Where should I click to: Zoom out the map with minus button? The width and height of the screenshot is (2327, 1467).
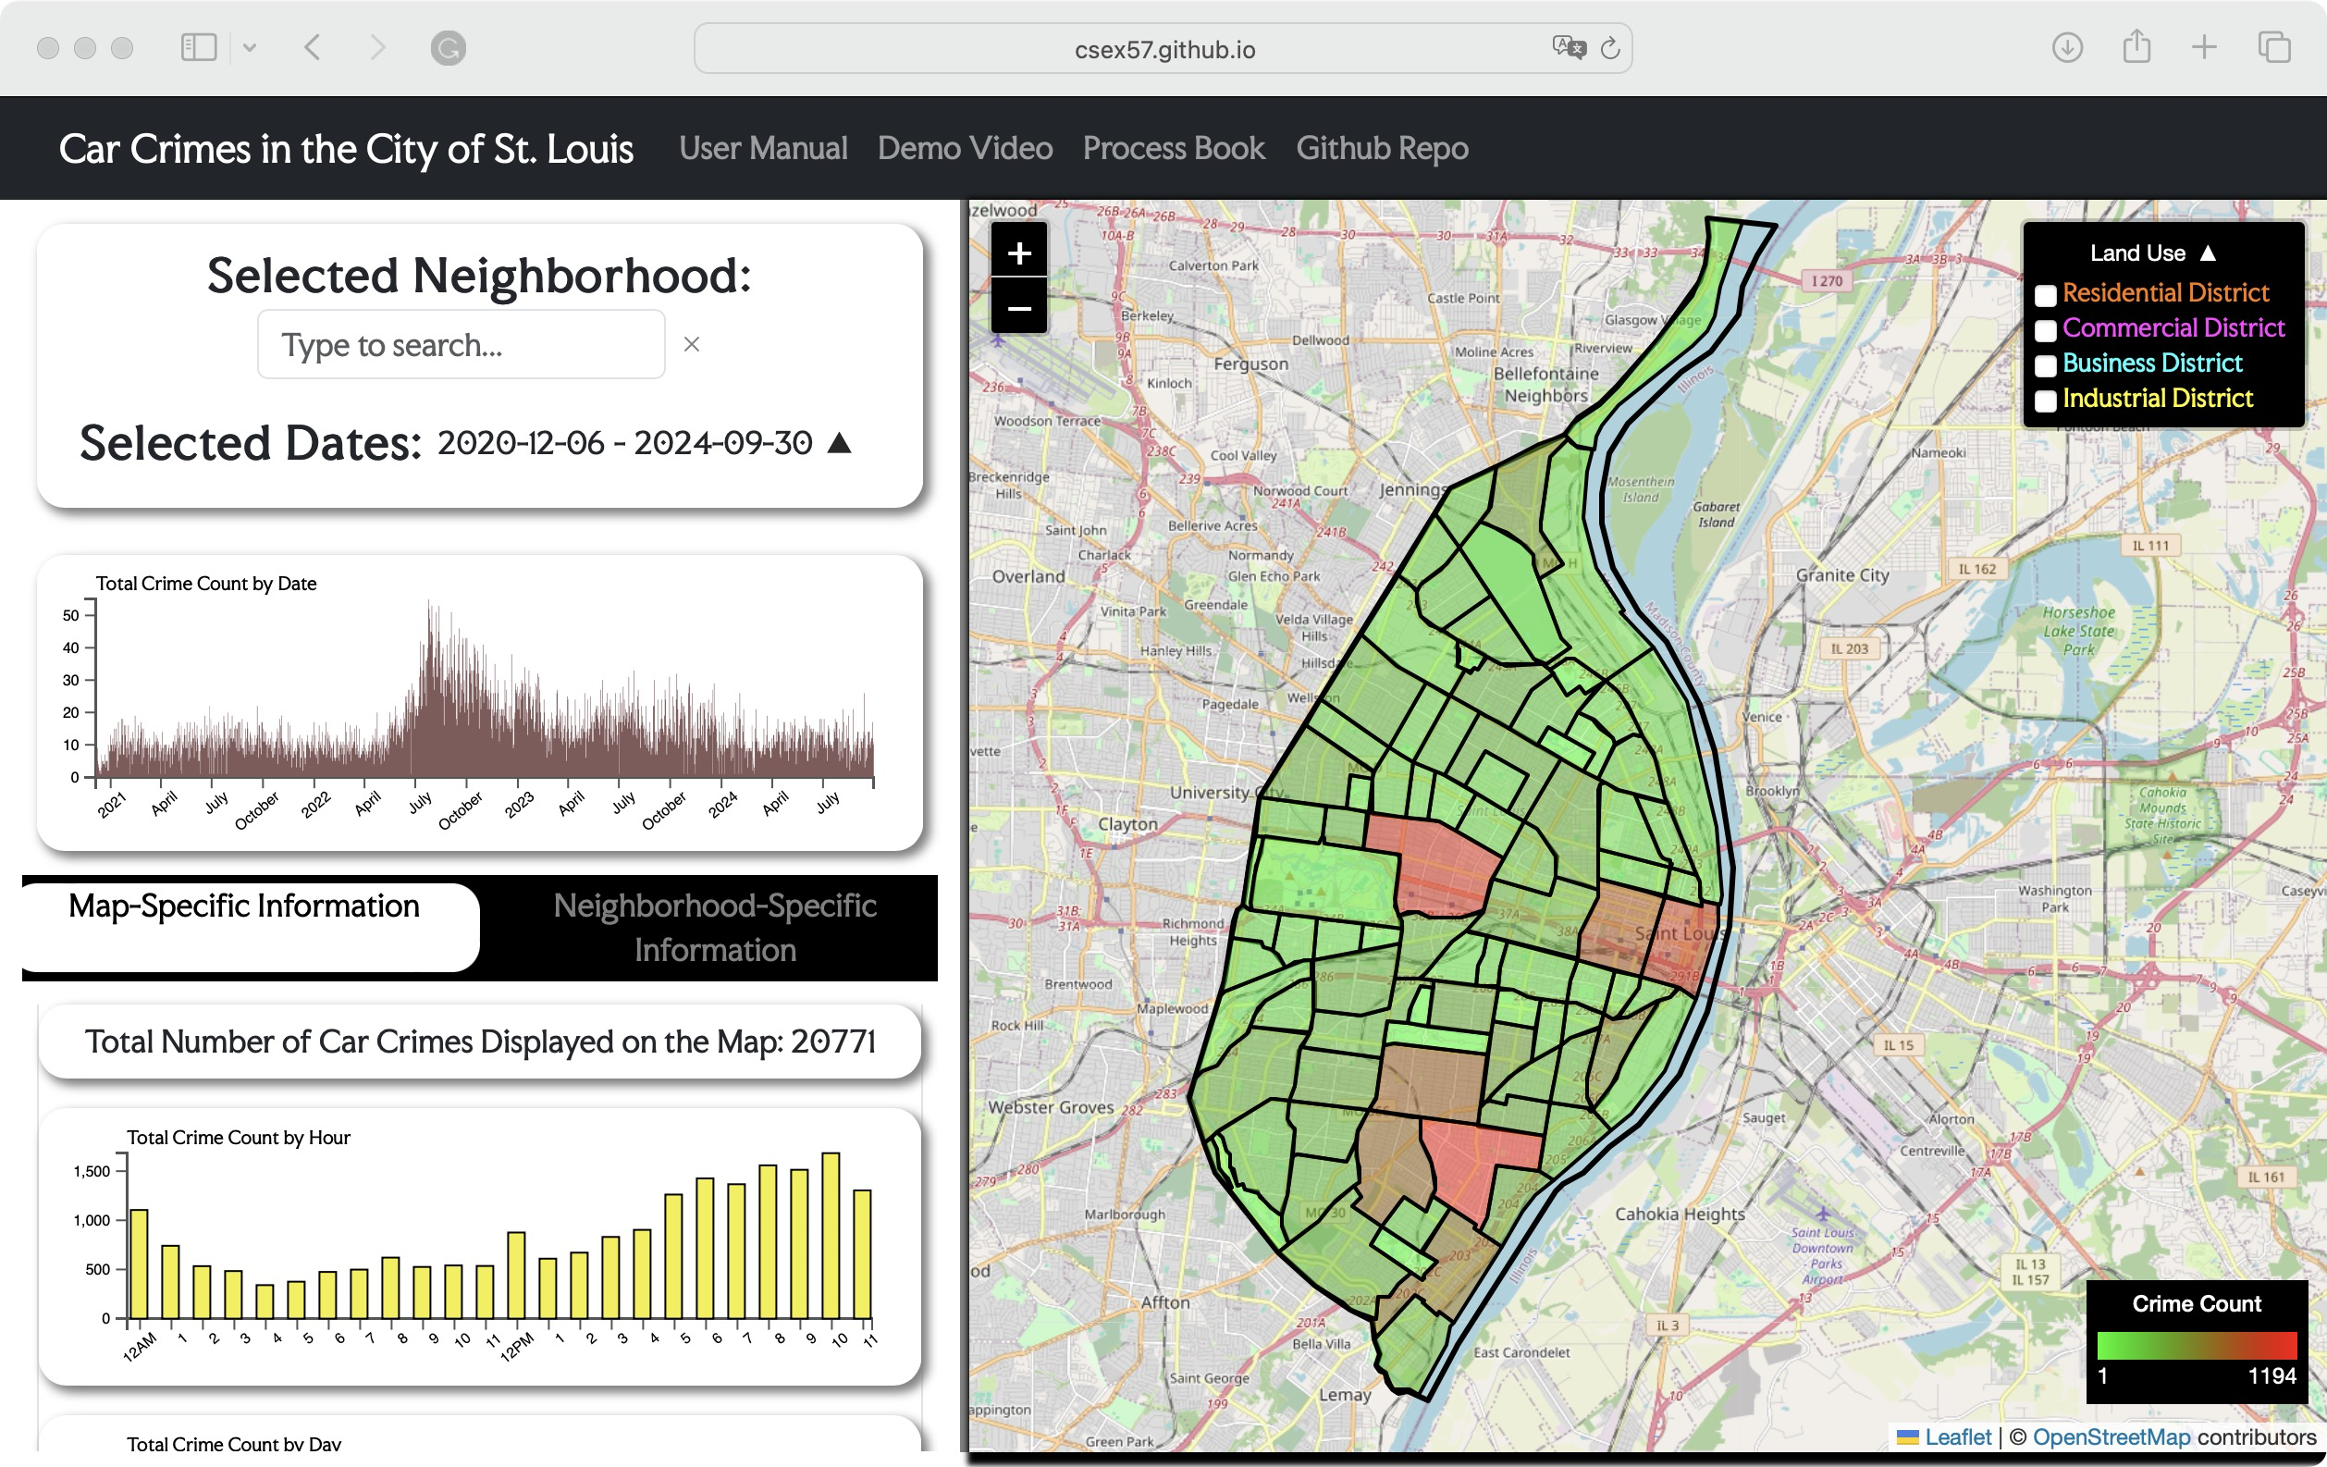point(1018,309)
